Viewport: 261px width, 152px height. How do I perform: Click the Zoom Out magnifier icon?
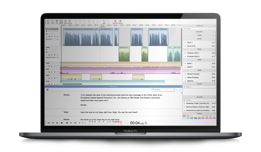115,21
